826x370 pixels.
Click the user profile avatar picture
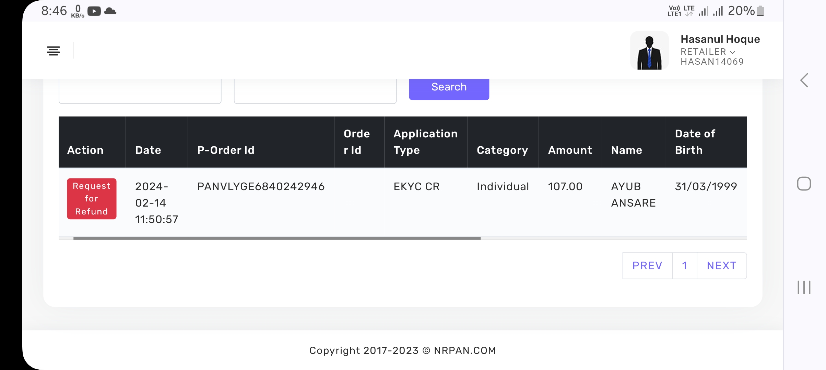(649, 51)
